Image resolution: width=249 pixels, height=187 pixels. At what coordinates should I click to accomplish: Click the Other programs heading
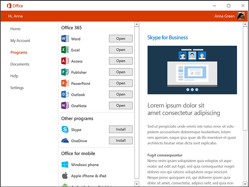(77, 118)
